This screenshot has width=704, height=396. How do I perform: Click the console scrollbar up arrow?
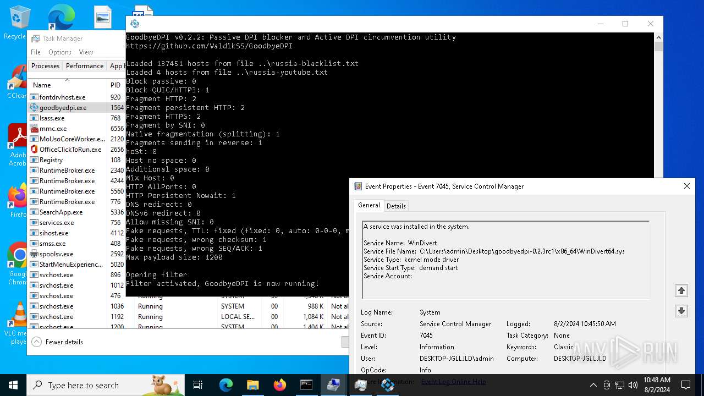[659, 37]
